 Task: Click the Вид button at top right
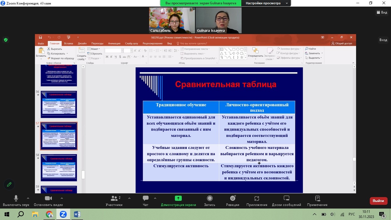(382, 12)
